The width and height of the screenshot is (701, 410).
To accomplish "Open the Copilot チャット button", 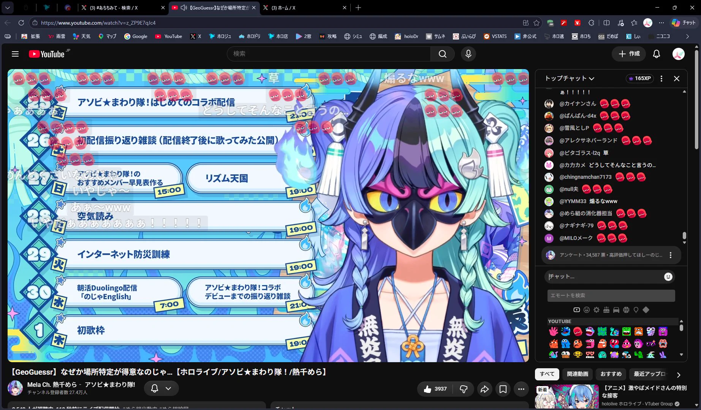I will point(684,23).
